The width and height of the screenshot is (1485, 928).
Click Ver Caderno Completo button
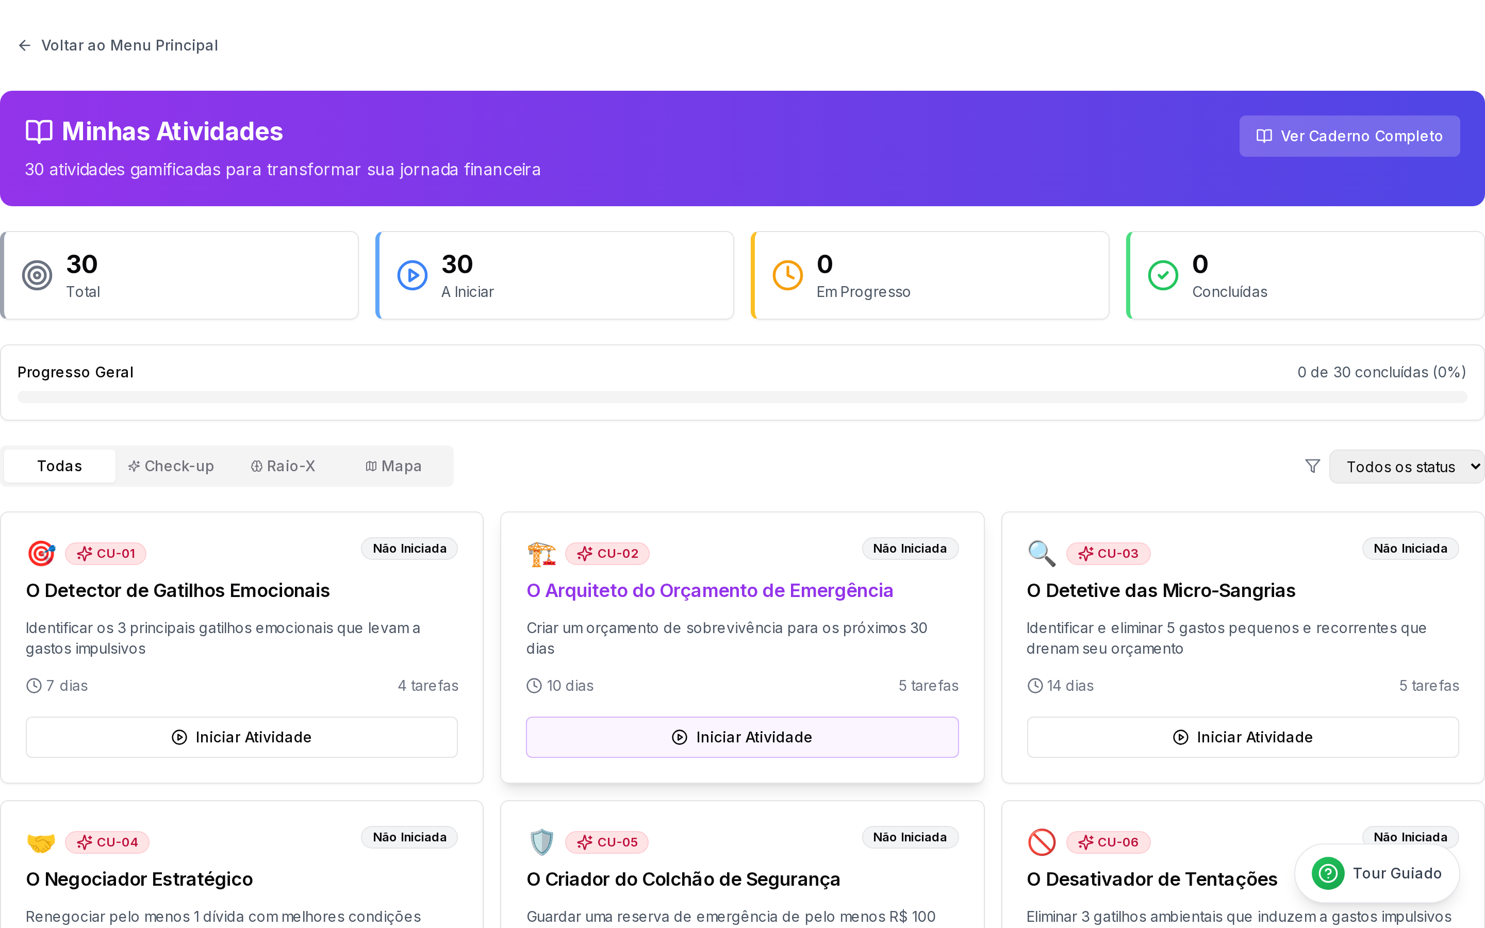(x=1349, y=136)
